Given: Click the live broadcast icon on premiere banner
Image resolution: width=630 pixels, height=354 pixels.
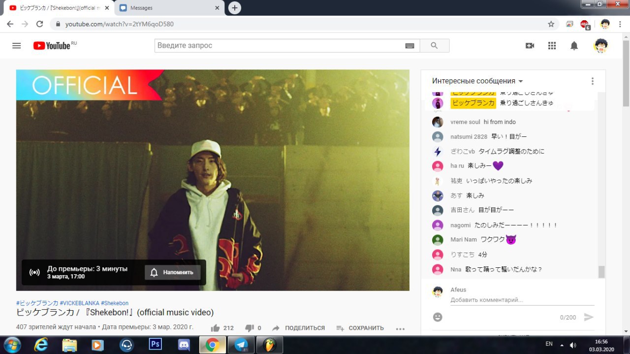Looking at the screenshot, I should [x=34, y=272].
